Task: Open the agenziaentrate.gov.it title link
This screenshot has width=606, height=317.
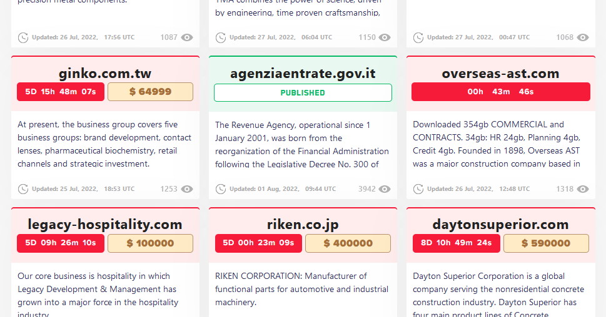Action: pos(303,74)
